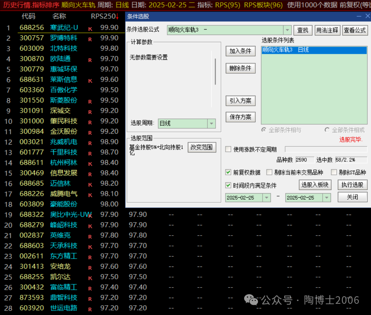This screenshot has height=315, width=371.
Task: Open the 条件选股公式 formula dropdown arrow
Action: click(287, 30)
